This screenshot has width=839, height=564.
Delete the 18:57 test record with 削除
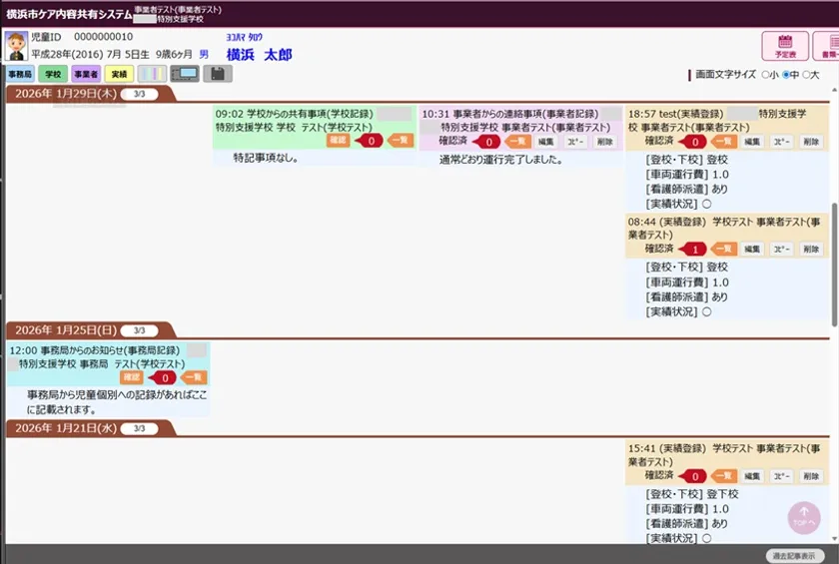click(811, 142)
